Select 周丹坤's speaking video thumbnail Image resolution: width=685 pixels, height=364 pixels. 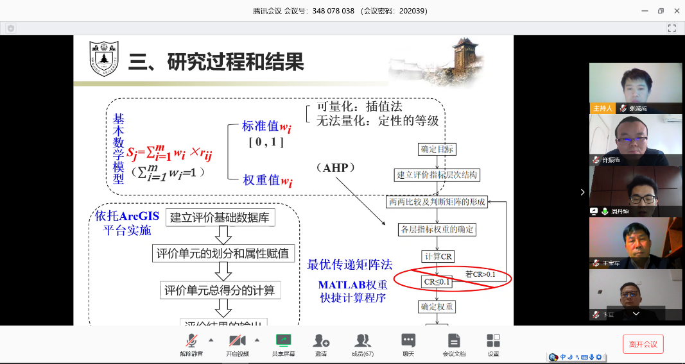(636, 192)
